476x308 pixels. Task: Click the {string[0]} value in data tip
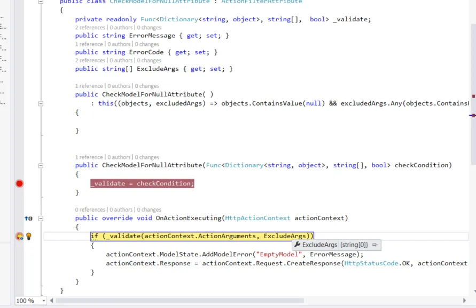tap(354, 245)
